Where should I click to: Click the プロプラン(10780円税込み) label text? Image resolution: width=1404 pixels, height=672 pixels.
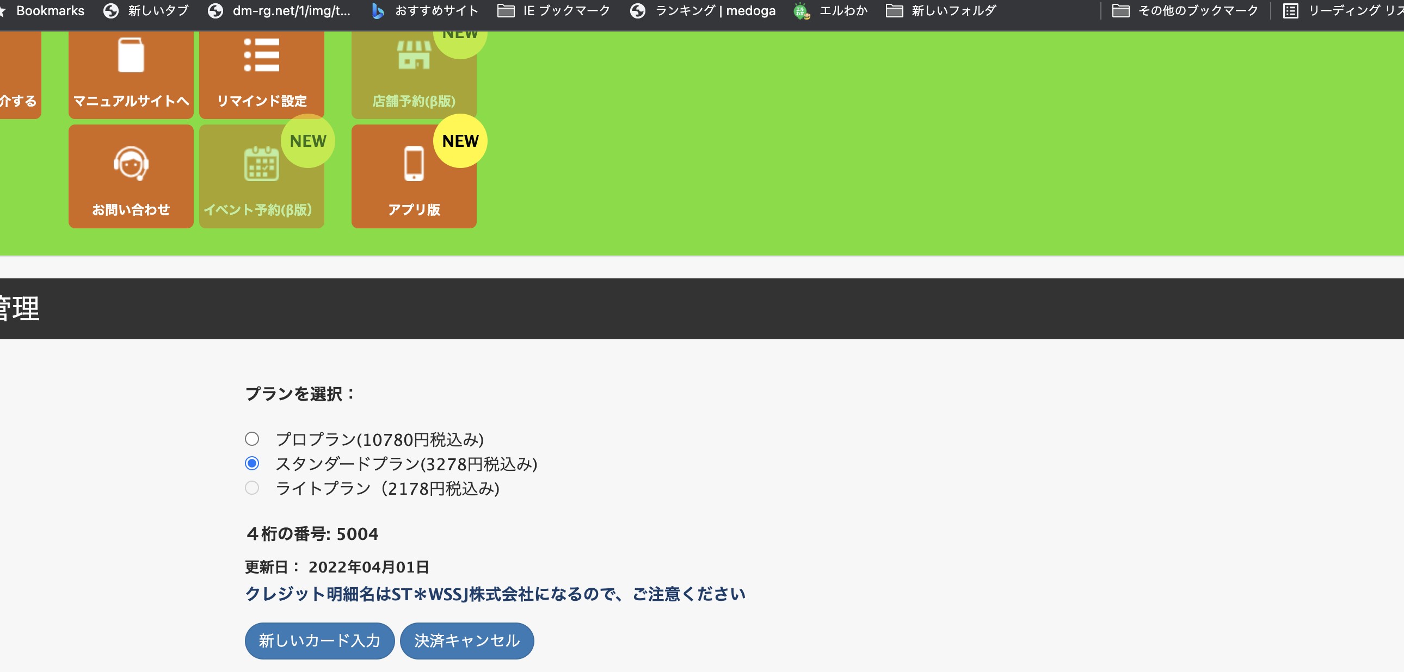pyautogui.click(x=380, y=439)
